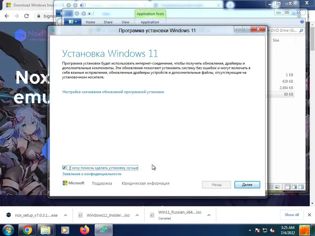
Task: Open the Home ribbon tab in Explorer
Action: (90, 22)
